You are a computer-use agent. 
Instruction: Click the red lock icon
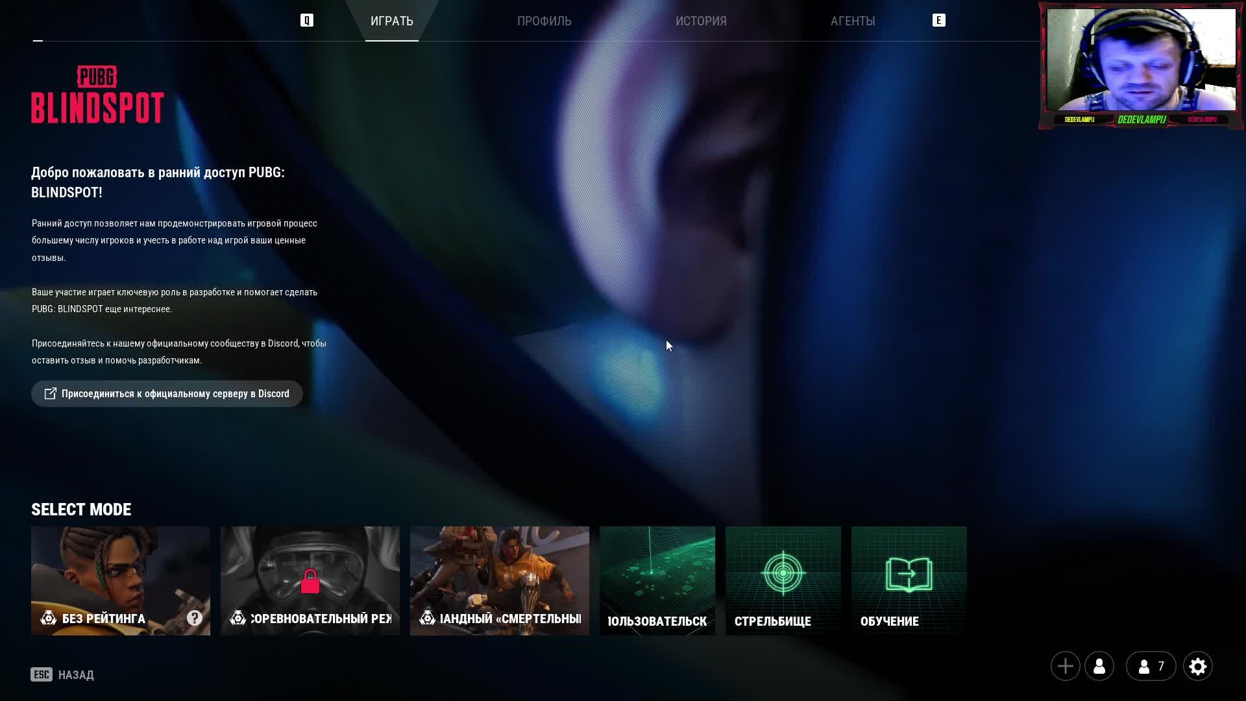point(310,582)
